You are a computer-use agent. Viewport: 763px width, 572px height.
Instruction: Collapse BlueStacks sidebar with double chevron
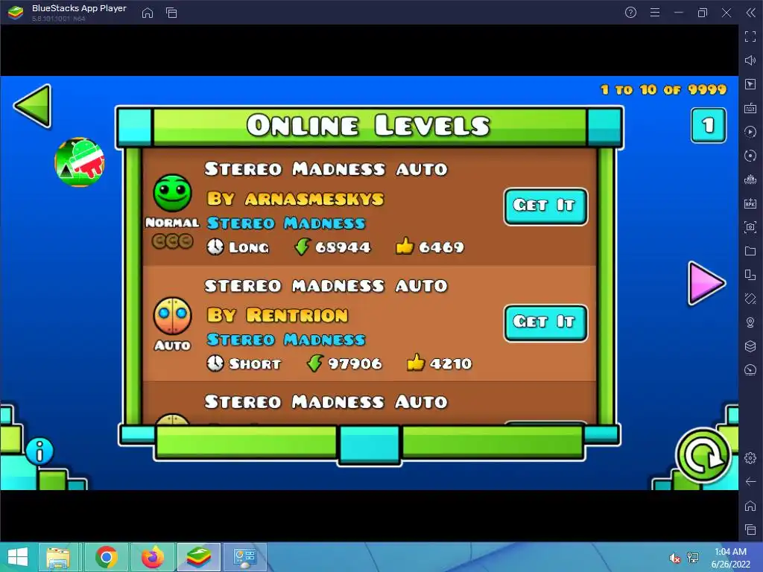pos(751,13)
